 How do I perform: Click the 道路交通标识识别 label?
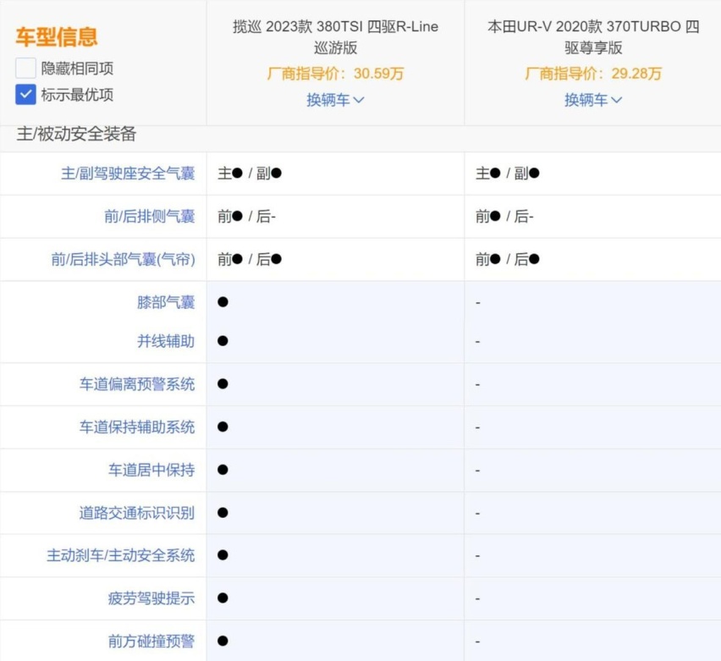137,512
